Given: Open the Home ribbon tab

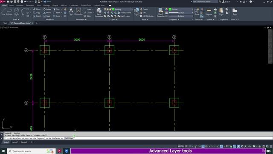Looking at the screenshot, I should 4,6.
